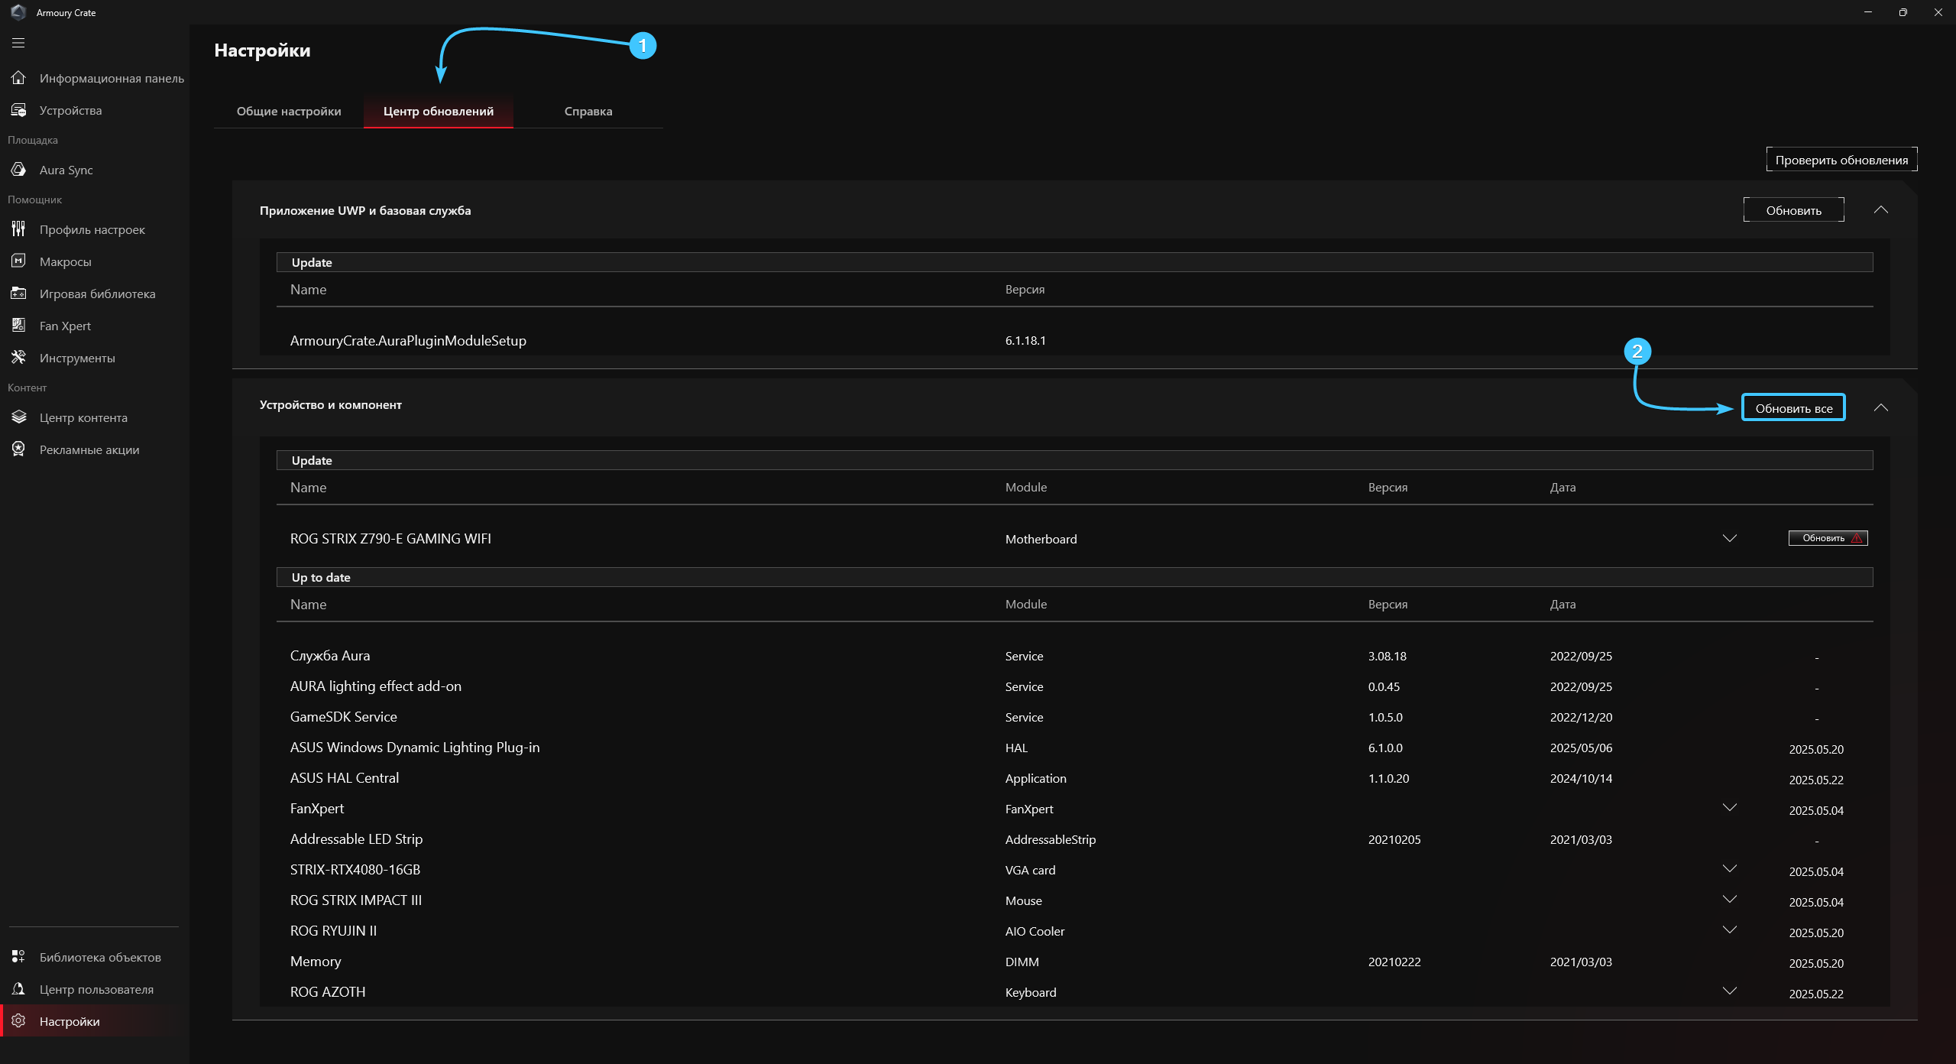Click the Up to date group header
This screenshot has height=1064, width=1956.
point(1074,577)
